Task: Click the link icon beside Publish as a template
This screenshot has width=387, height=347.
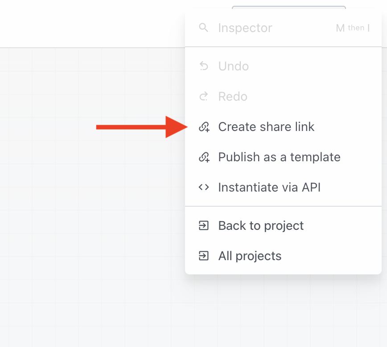Action: (204, 157)
